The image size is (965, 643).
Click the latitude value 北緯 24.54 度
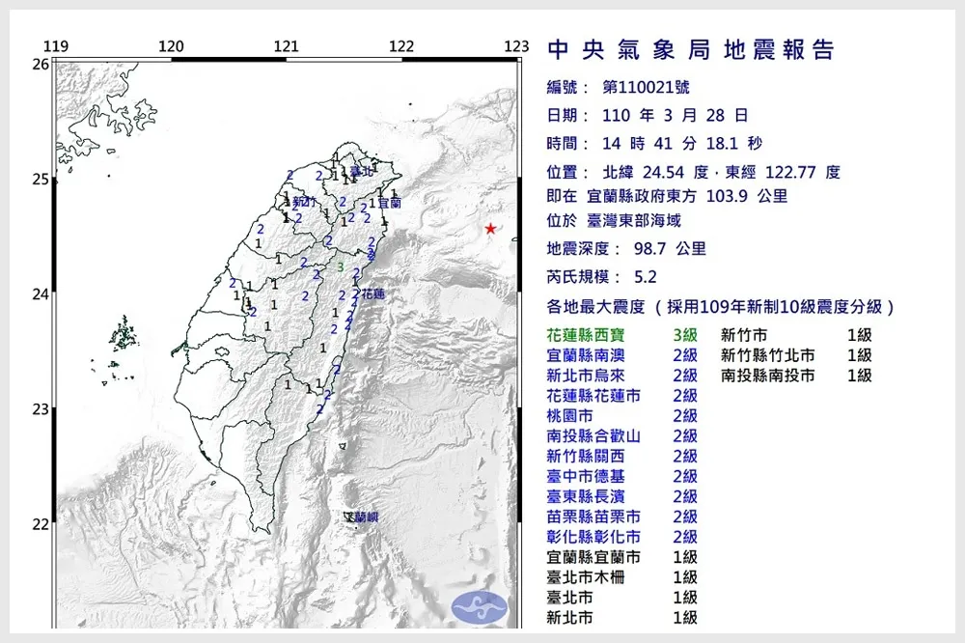655,172
